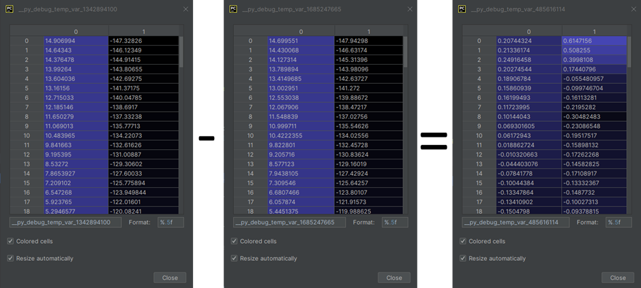641x288 pixels.
Task: Click the variable name field reading __py_debug_temp_var_1685247665
Action: tap(289, 223)
